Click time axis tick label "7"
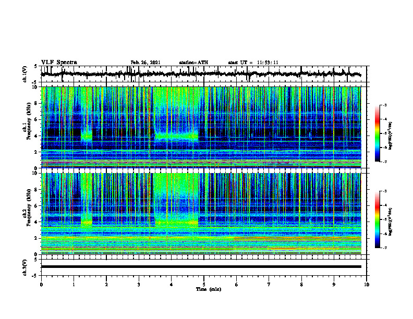Image resolution: width=413 pixels, height=319 pixels. (269, 285)
